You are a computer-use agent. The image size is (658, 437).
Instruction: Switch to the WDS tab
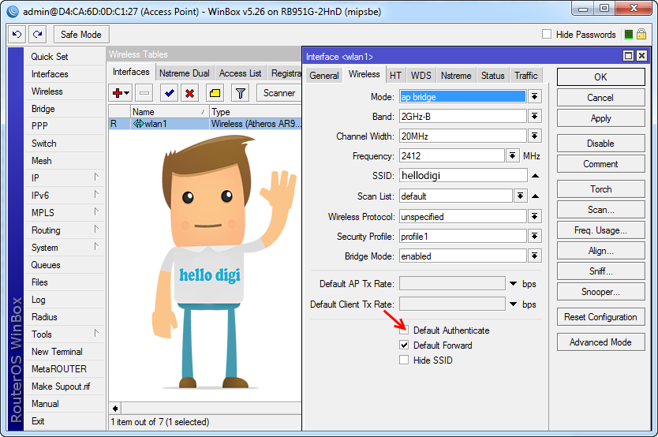[421, 76]
